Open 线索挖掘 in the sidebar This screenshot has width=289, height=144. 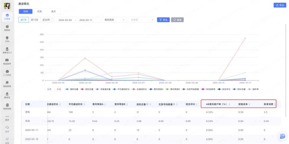(7, 105)
